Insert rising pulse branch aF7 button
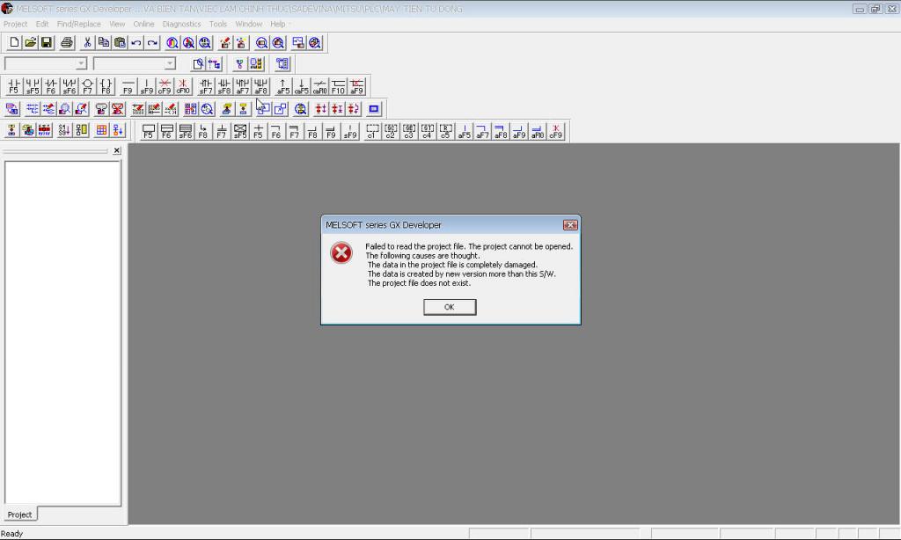 [243, 86]
